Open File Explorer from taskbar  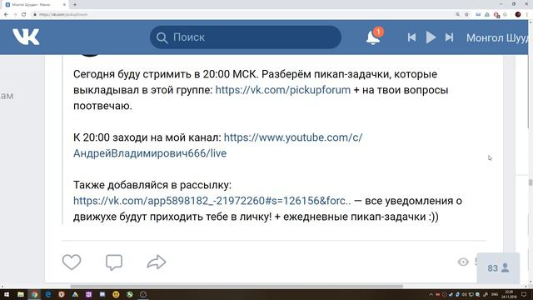pyautogui.click(x=21, y=294)
